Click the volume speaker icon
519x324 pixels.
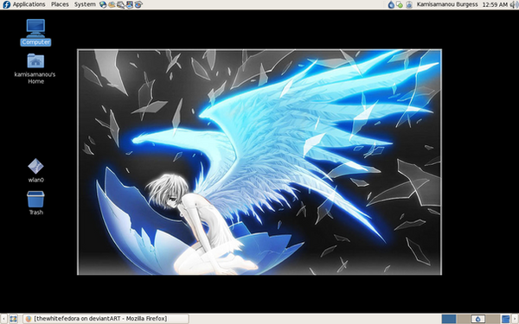(x=513, y=4)
